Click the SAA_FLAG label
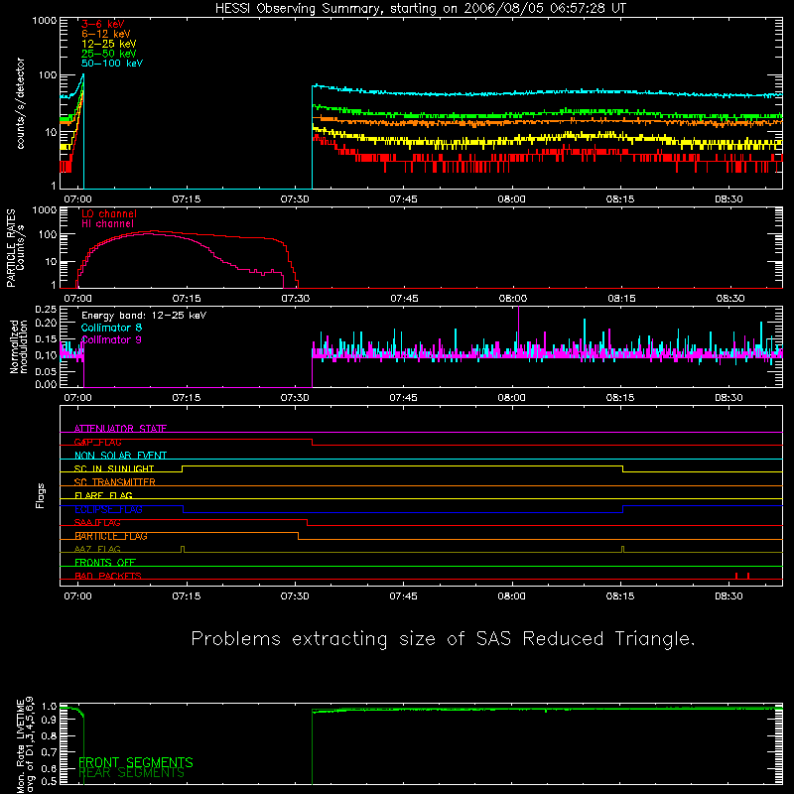This screenshot has height=794, width=794. click(x=97, y=523)
